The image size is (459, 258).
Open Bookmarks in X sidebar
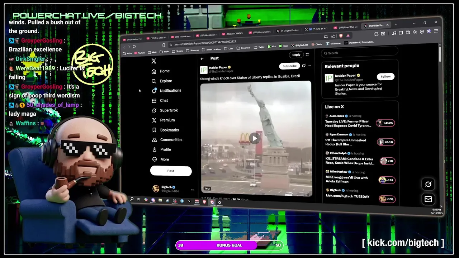(x=165, y=130)
